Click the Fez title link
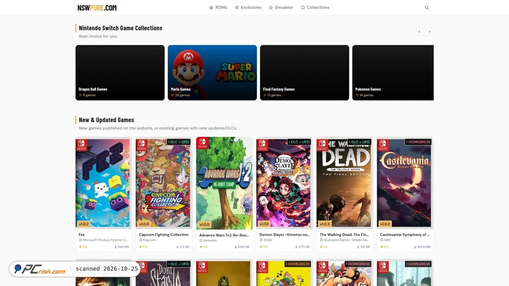 tap(81, 234)
